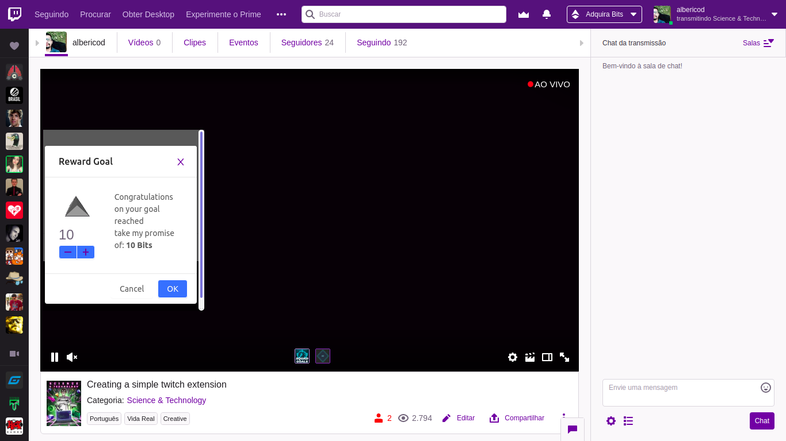
Task: Cancel the Reward Goal dialog
Action: tap(132, 289)
